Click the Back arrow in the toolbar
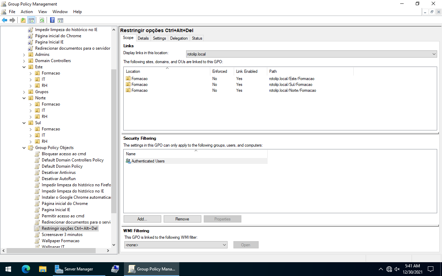Screen dimensions: 442x276 click(4, 20)
